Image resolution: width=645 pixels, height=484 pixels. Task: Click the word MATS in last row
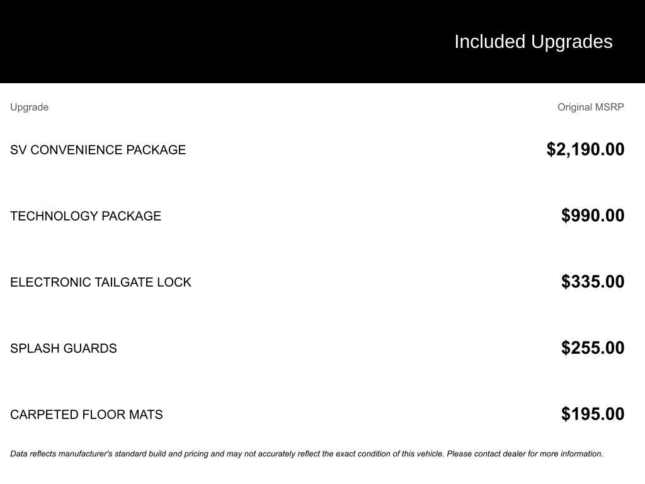tap(146, 415)
